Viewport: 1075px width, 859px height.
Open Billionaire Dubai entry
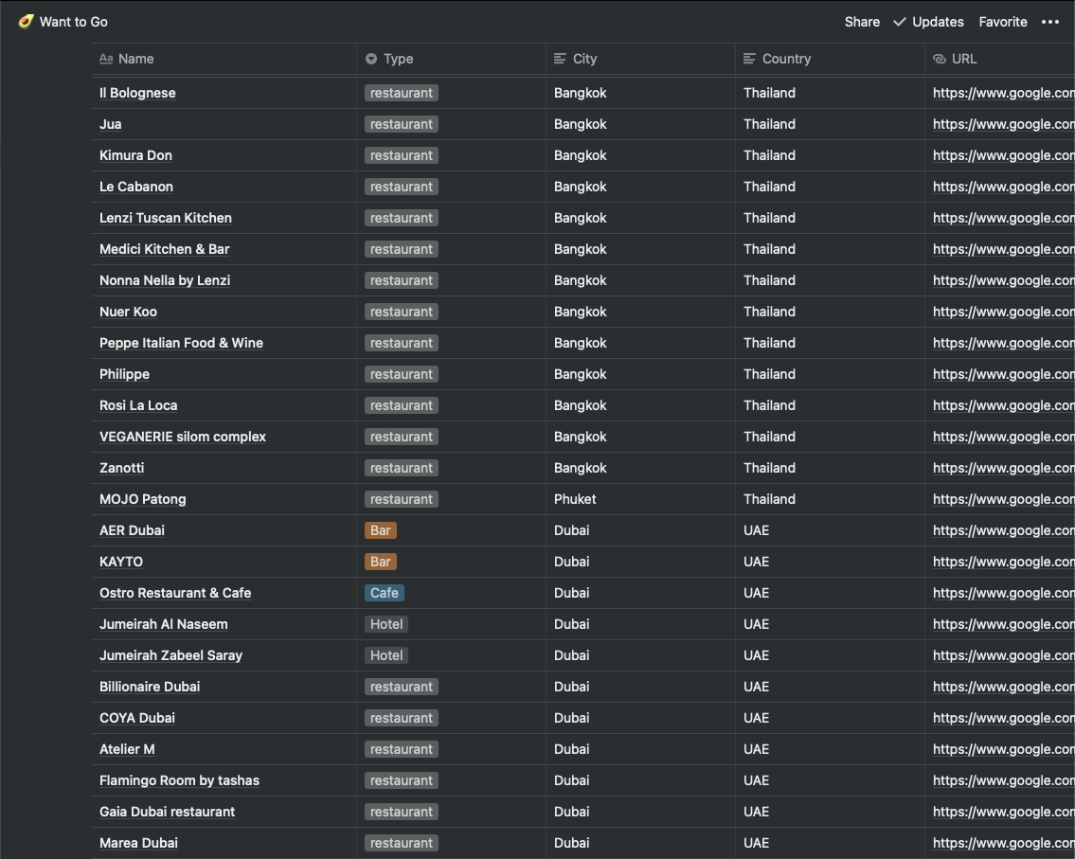click(x=150, y=687)
